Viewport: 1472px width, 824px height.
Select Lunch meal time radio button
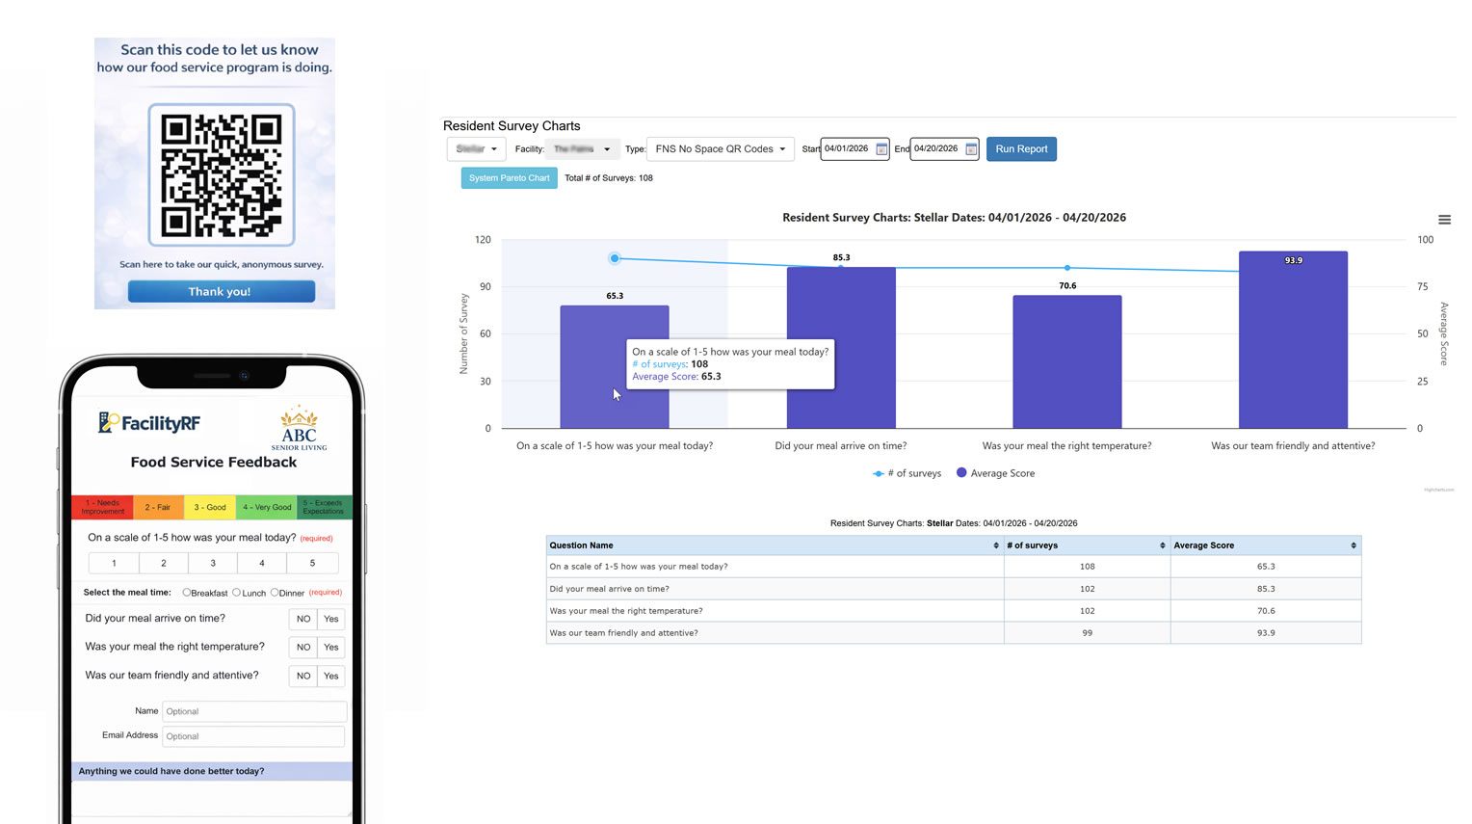237,593
